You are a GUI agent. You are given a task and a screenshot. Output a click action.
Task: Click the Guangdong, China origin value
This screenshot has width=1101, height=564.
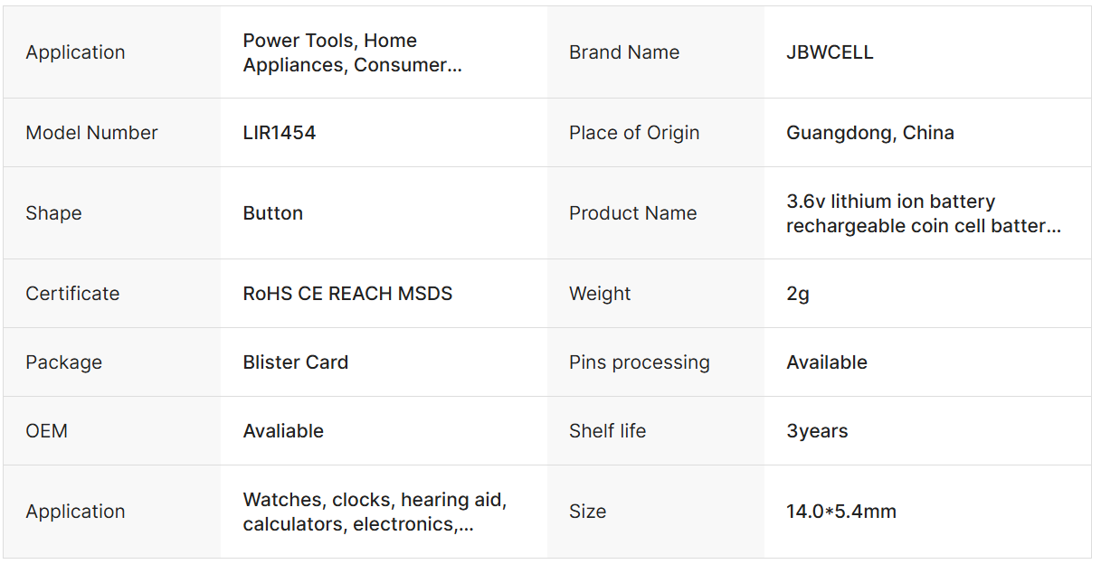(x=869, y=133)
